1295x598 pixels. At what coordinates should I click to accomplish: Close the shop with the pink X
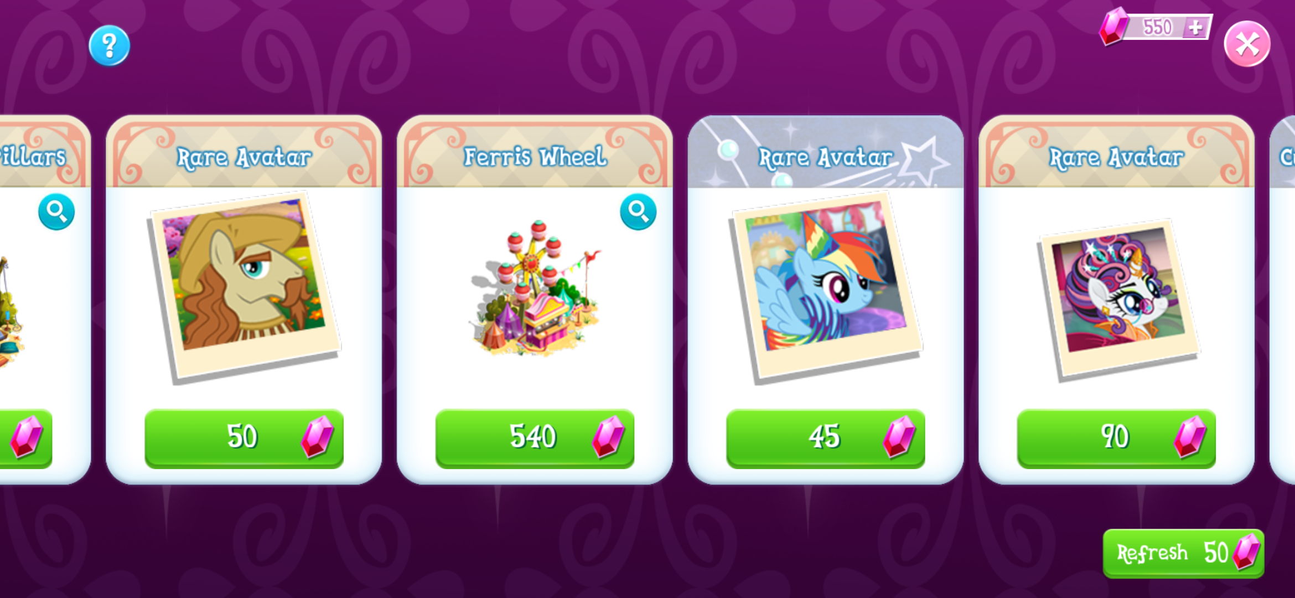pyautogui.click(x=1247, y=44)
